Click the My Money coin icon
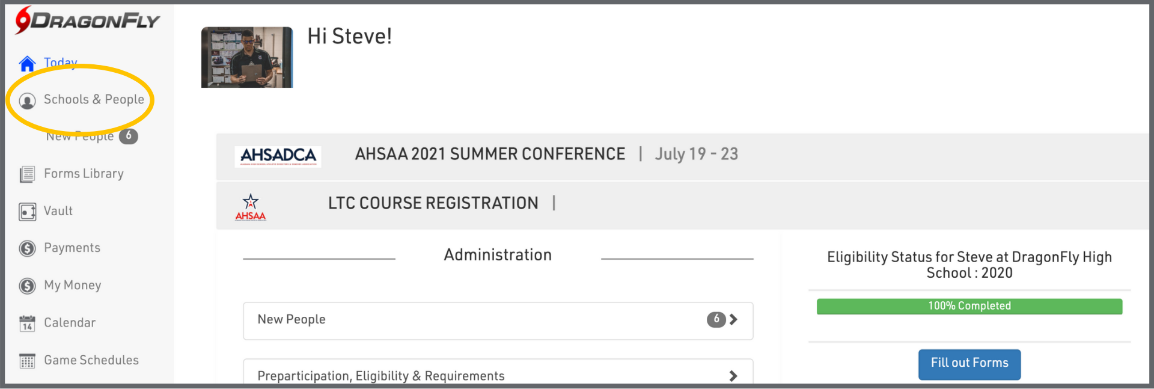 [27, 286]
